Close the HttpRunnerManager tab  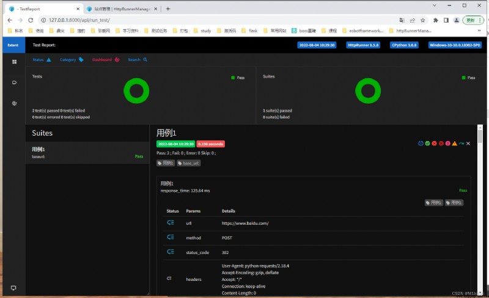point(156,9)
